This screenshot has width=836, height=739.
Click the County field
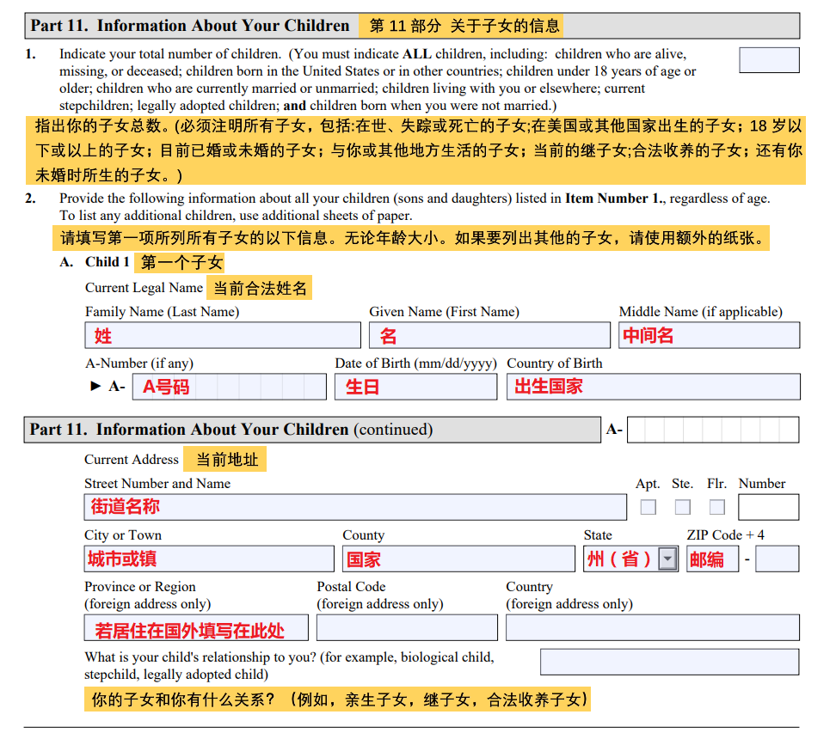458,559
